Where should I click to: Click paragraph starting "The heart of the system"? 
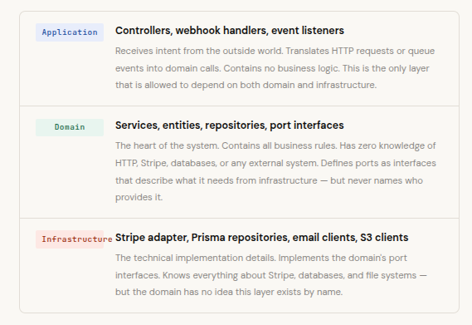(275, 171)
